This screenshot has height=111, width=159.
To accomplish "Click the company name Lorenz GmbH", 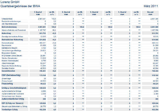I will click(10, 2).
